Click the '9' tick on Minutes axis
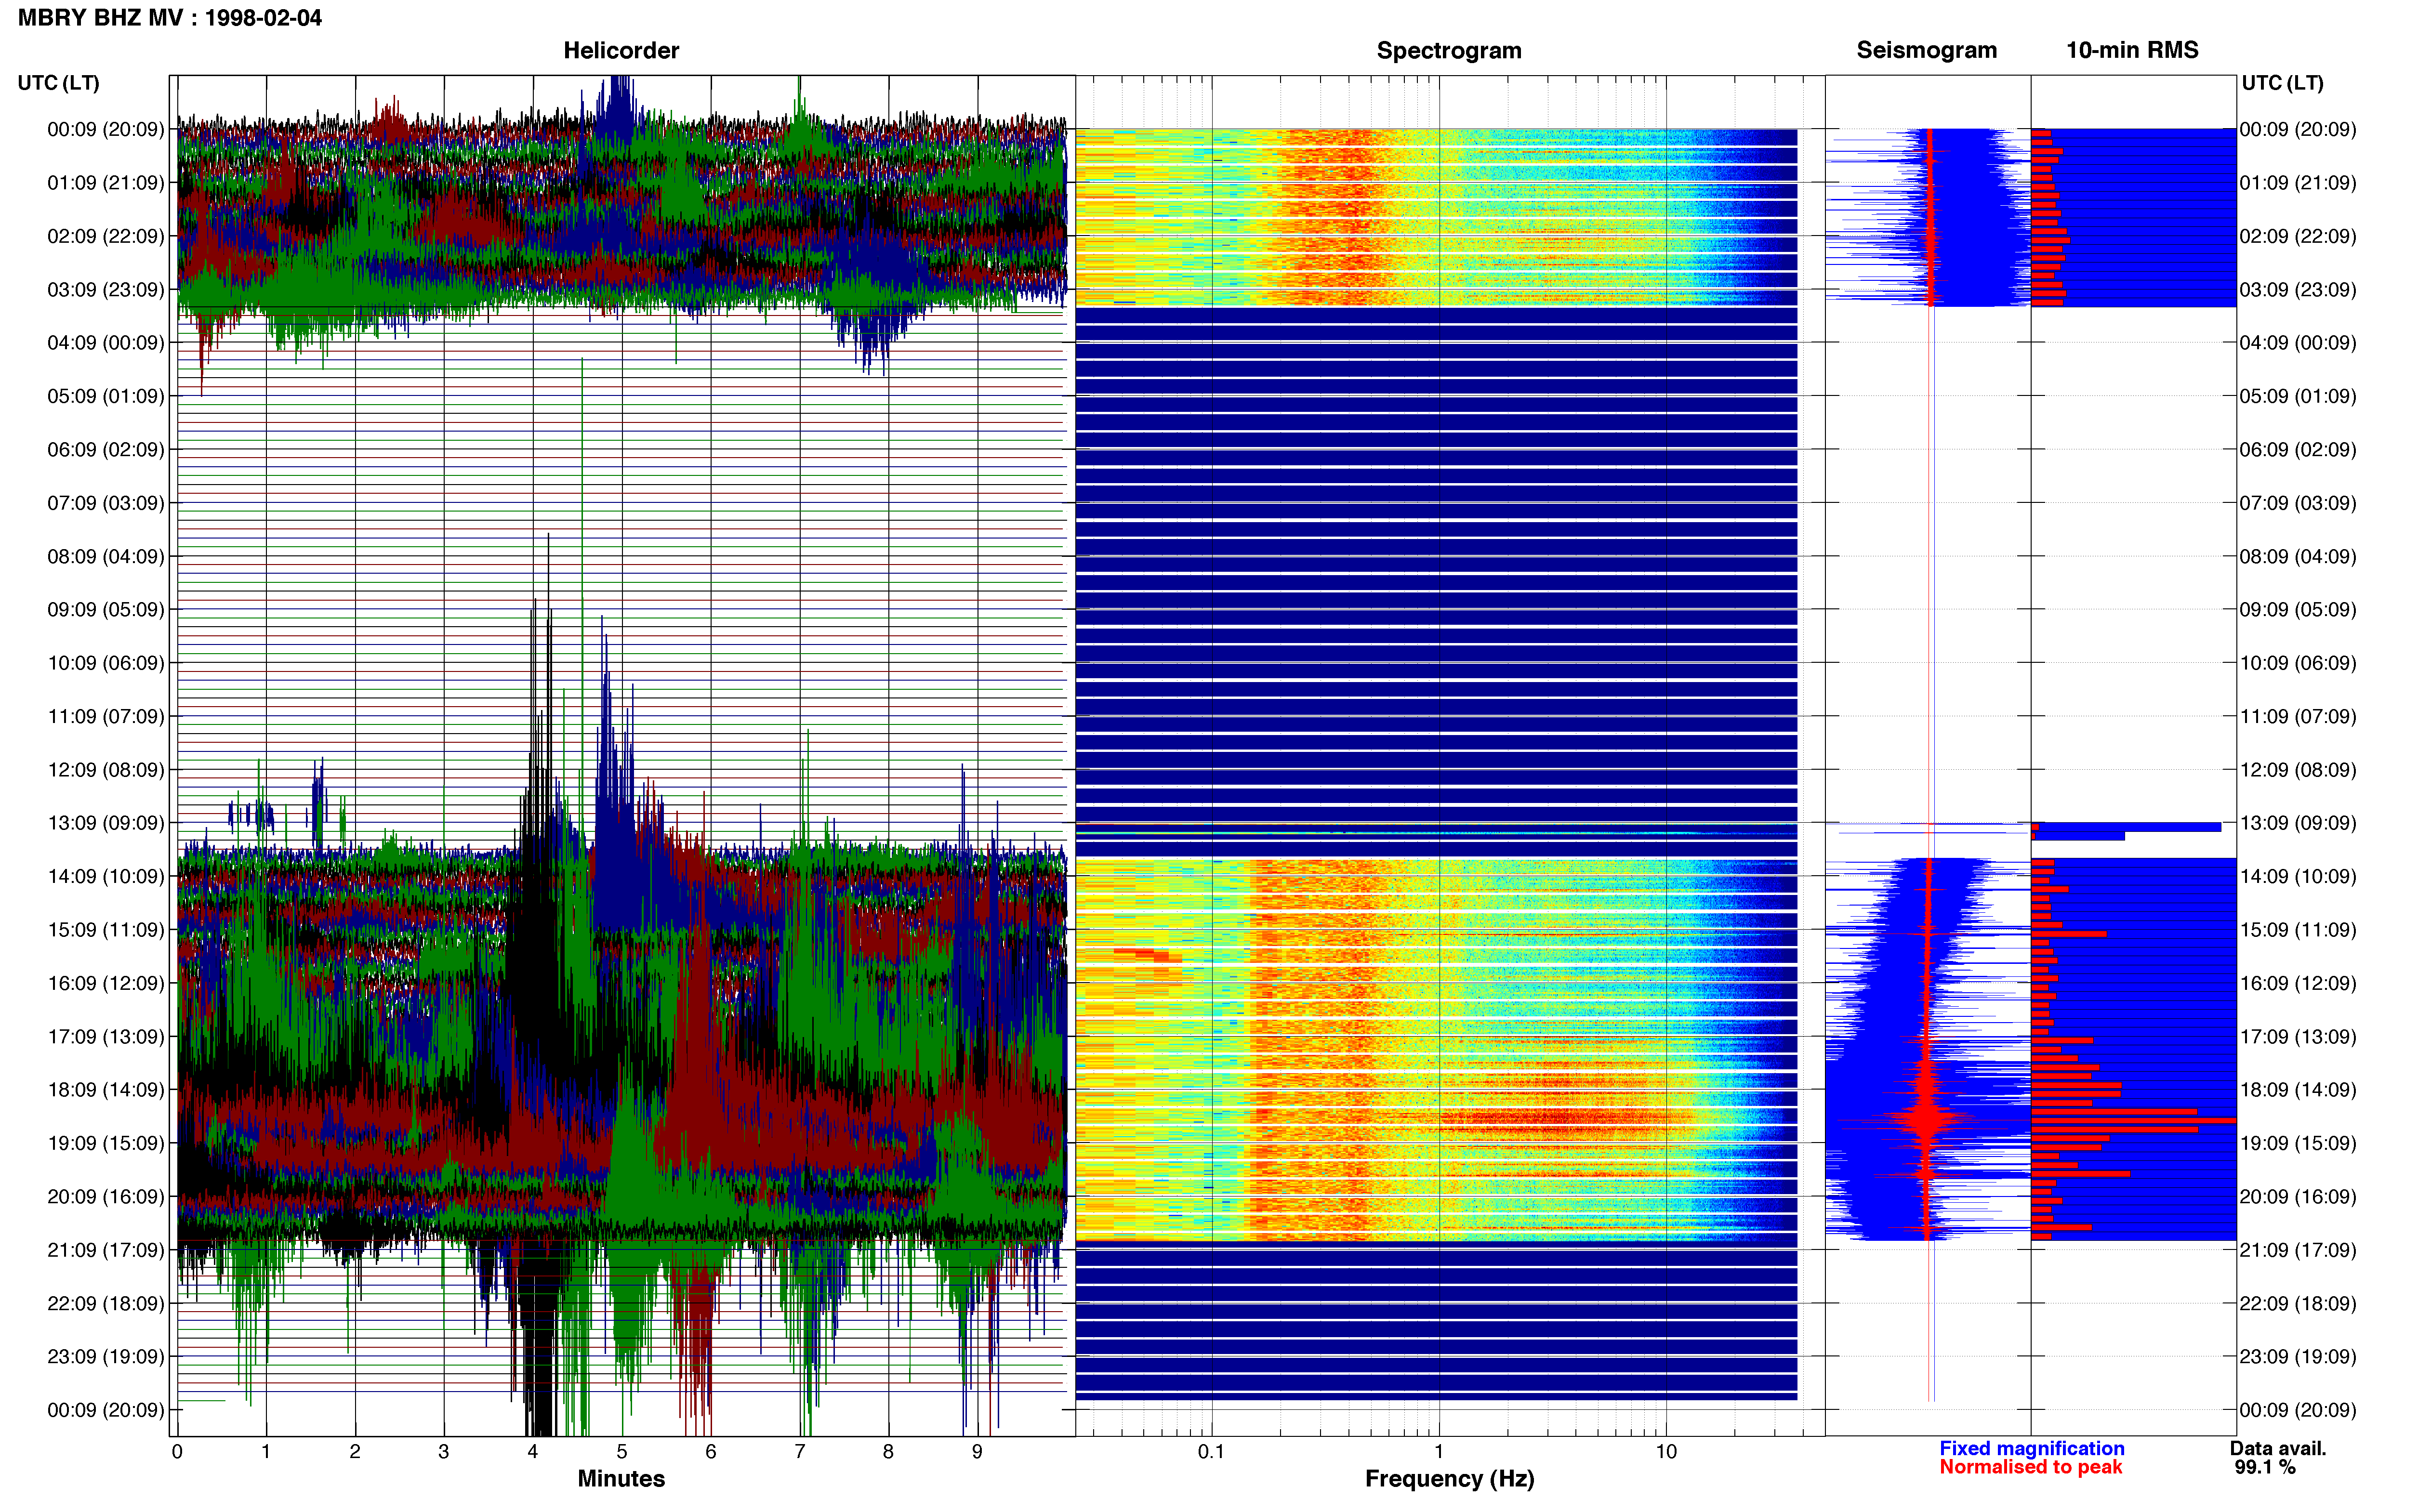This screenshot has width=2418, height=1512. [x=977, y=1452]
